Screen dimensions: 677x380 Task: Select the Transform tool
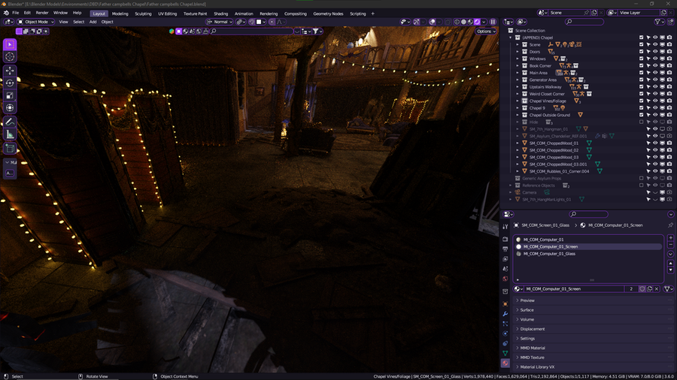tap(10, 107)
